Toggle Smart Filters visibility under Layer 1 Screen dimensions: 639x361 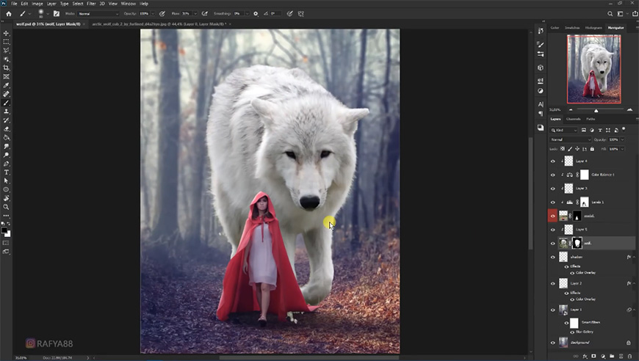pos(567,323)
